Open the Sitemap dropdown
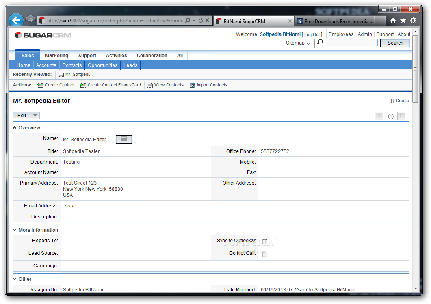This screenshot has height=304, width=431. 298,43
